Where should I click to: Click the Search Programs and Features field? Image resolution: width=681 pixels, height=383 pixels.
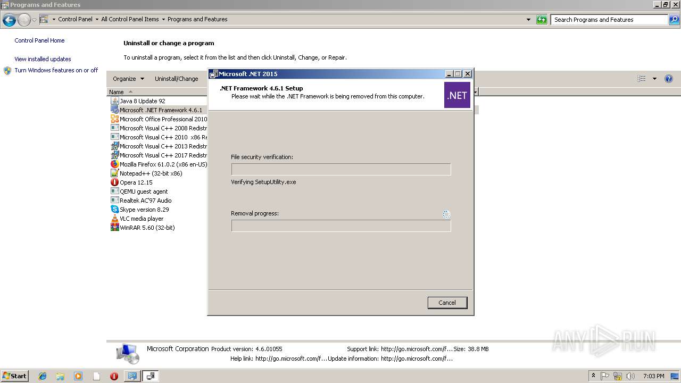[x=610, y=20]
